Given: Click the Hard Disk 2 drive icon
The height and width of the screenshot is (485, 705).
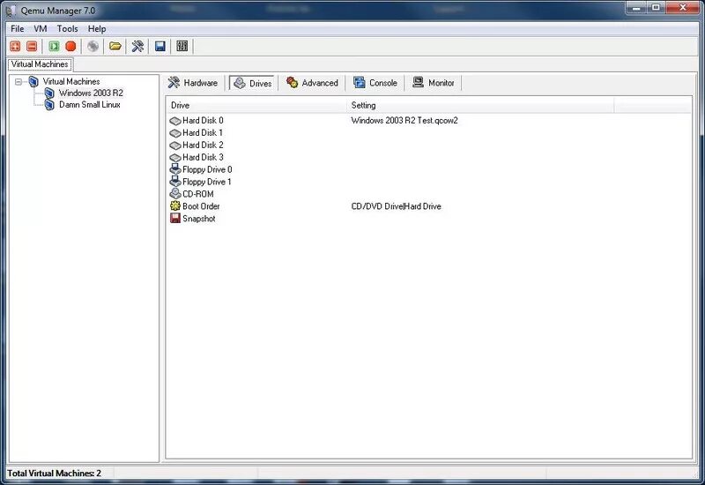Looking at the screenshot, I should click(174, 145).
